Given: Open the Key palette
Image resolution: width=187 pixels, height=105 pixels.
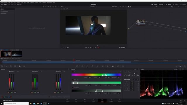Looking at the screenshot, I should pyautogui.click(x=113, y=66).
